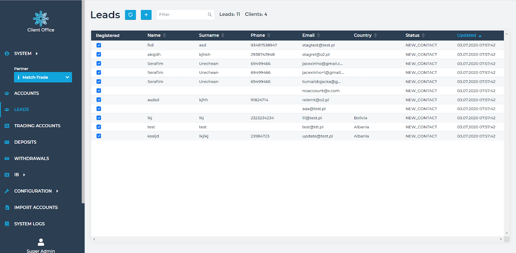
Task: Click the email jacexinho+1@gmail....
Action: (323, 73)
